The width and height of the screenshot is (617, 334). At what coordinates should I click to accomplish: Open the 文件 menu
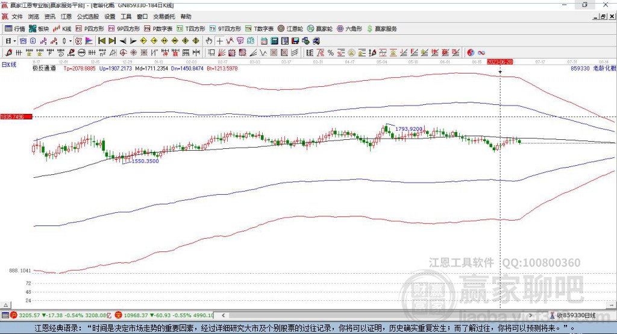coord(17,16)
